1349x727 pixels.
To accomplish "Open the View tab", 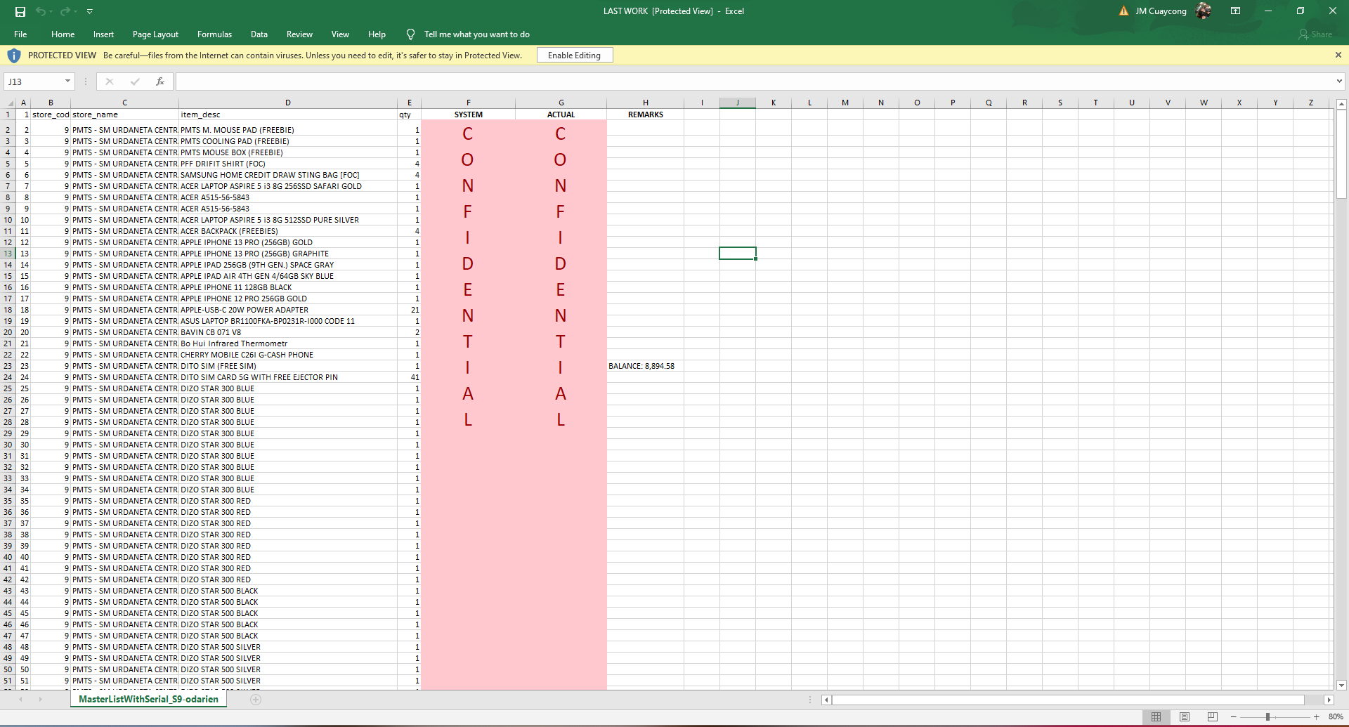I will (x=340, y=34).
